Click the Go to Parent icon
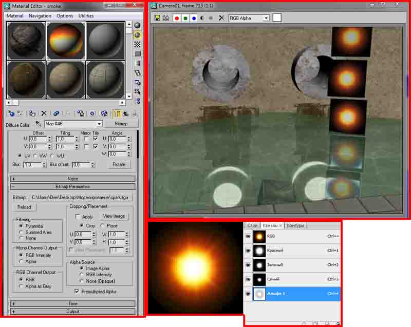 125,113
